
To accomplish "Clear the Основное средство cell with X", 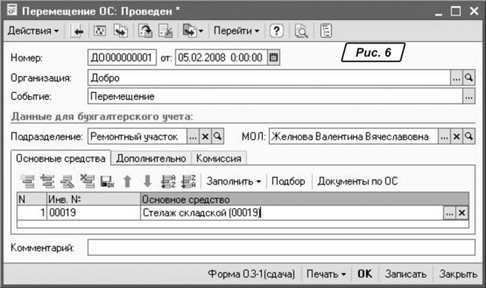I will click(x=462, y=212).
